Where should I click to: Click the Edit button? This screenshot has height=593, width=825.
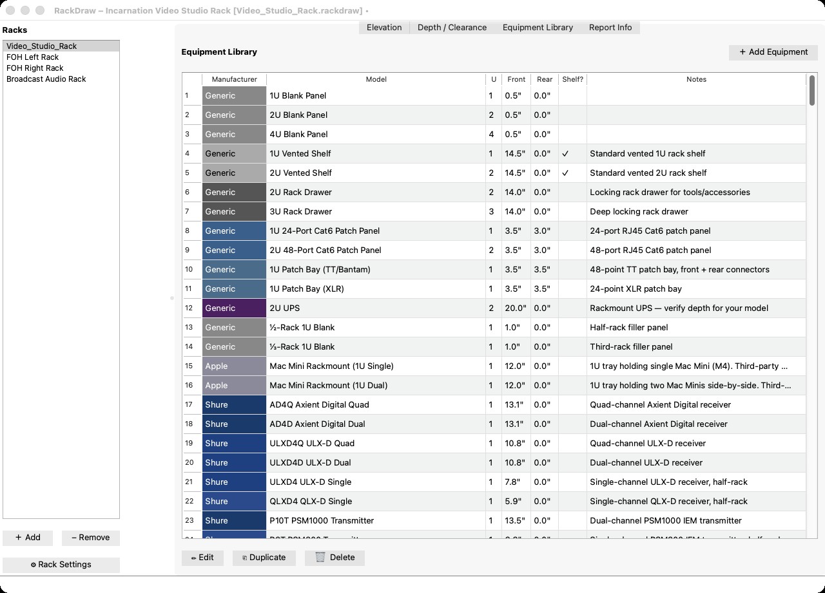(x=202, y=558)
